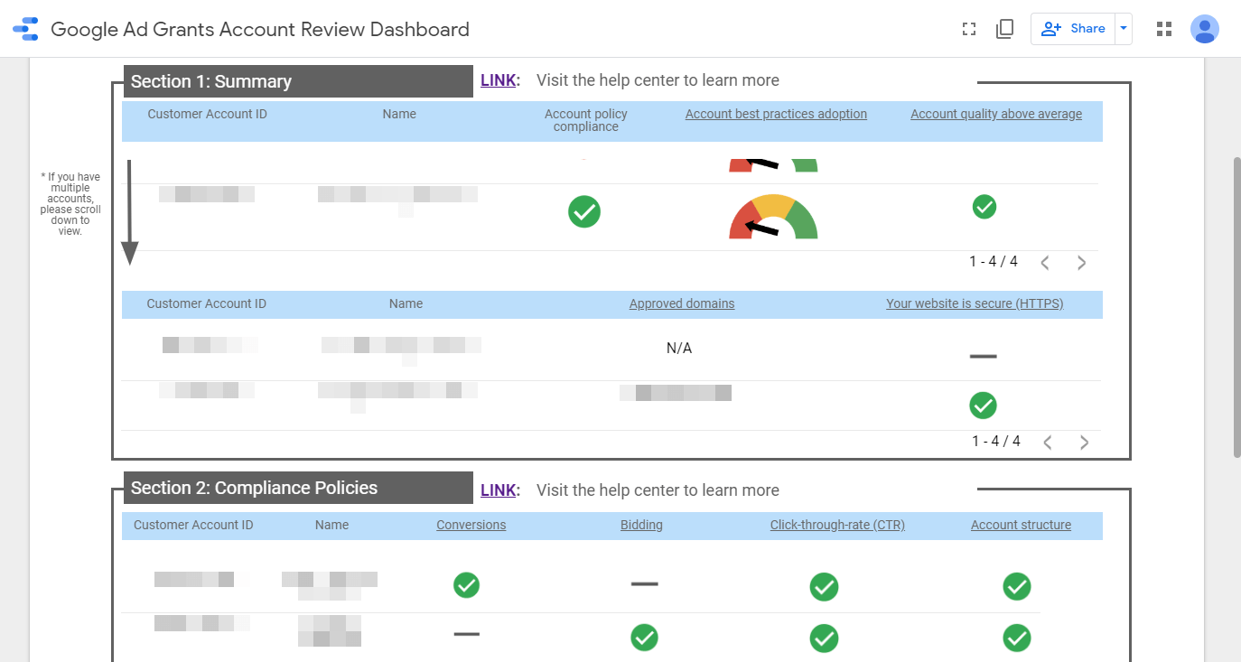Click the HTTPS dash indicator in N/A row
This screenshot has width=1241, height=662.
(983, 357)
